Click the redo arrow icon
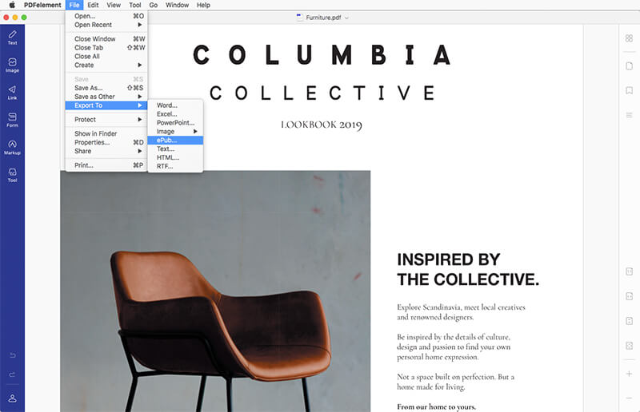The height and width of the screenshot is (412, 640). (x=12, y=374)
